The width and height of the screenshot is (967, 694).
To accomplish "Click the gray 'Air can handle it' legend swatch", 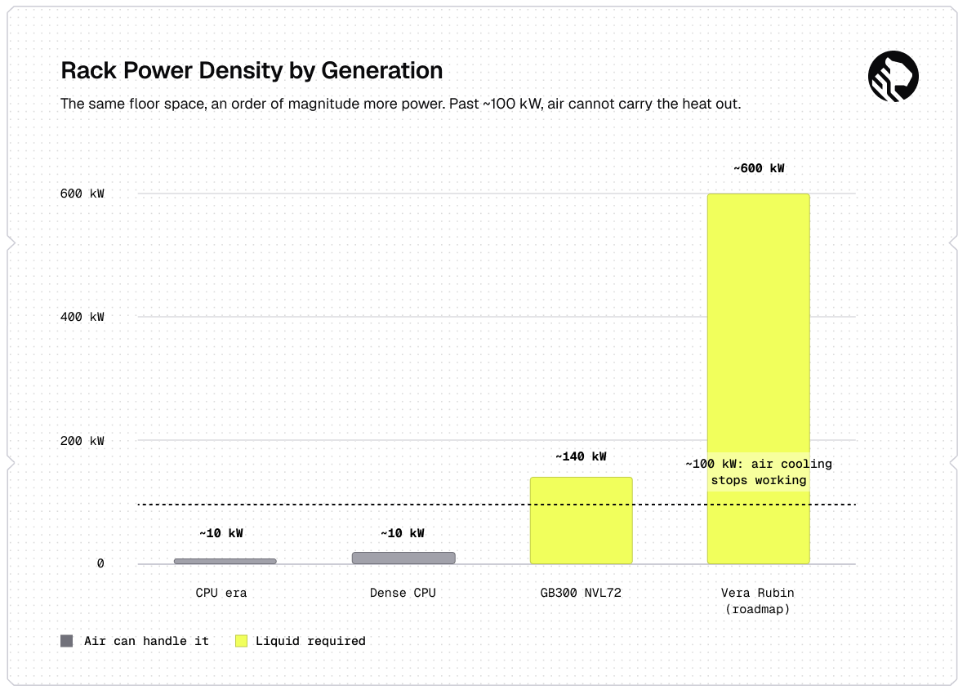I will [x=67, y=641].
